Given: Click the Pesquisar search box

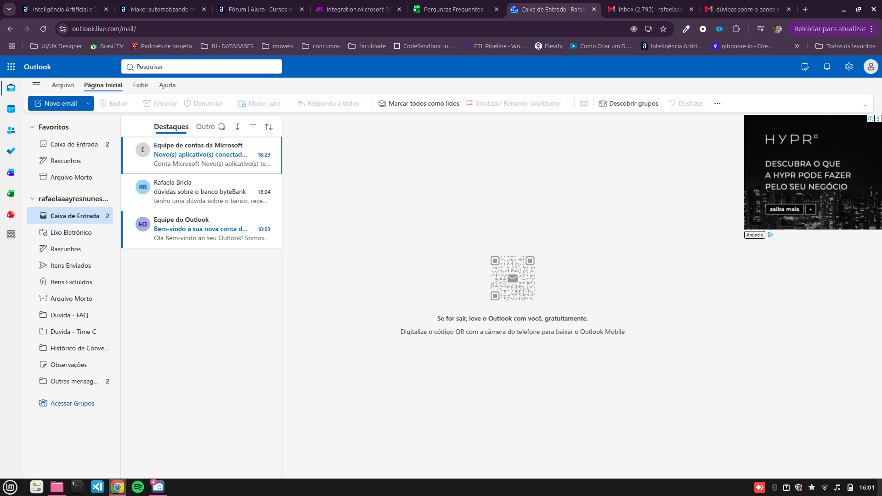Looking at the screenshot, I should tap(202, 67).
